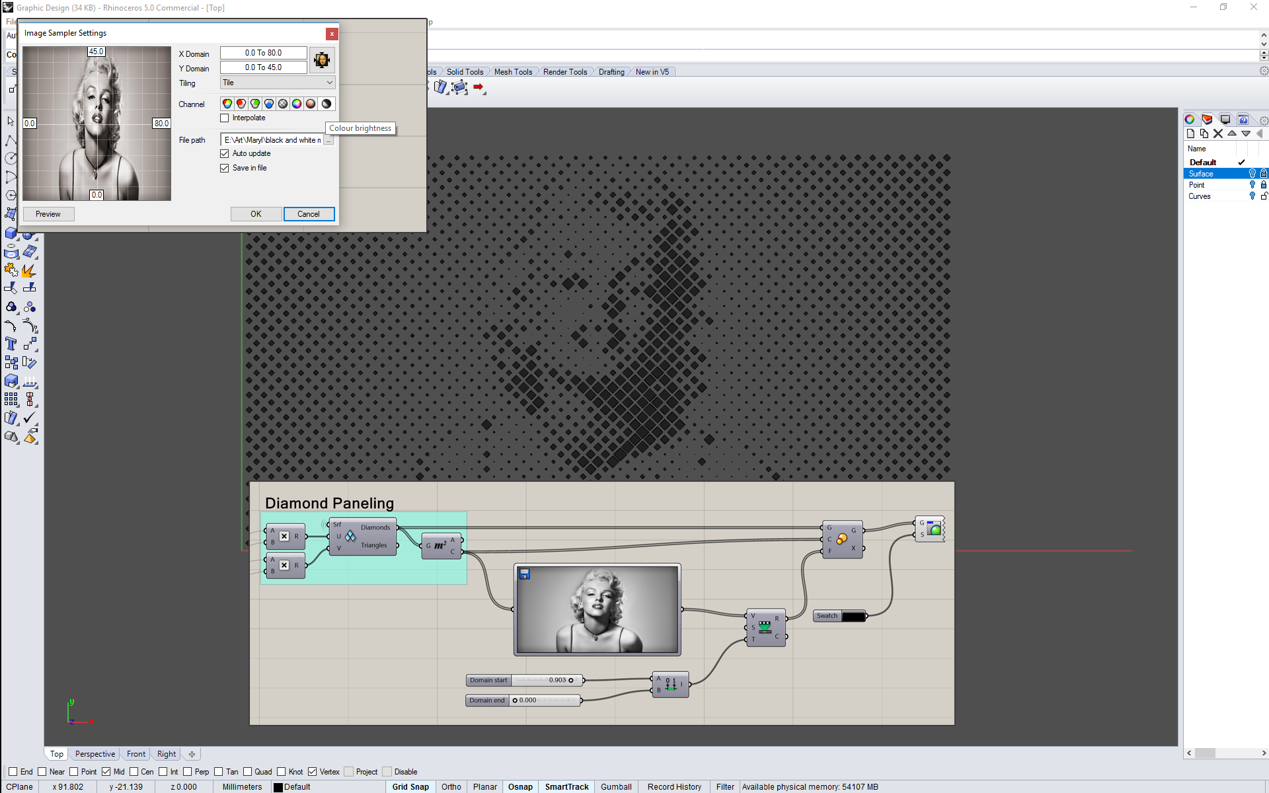The height and width of the screenshot is (793, 1269).
Task: Enable the Near osnap checkbox
Action: [x=42, y=771]
